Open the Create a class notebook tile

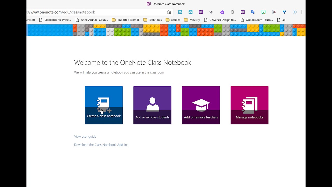(104, 105)
